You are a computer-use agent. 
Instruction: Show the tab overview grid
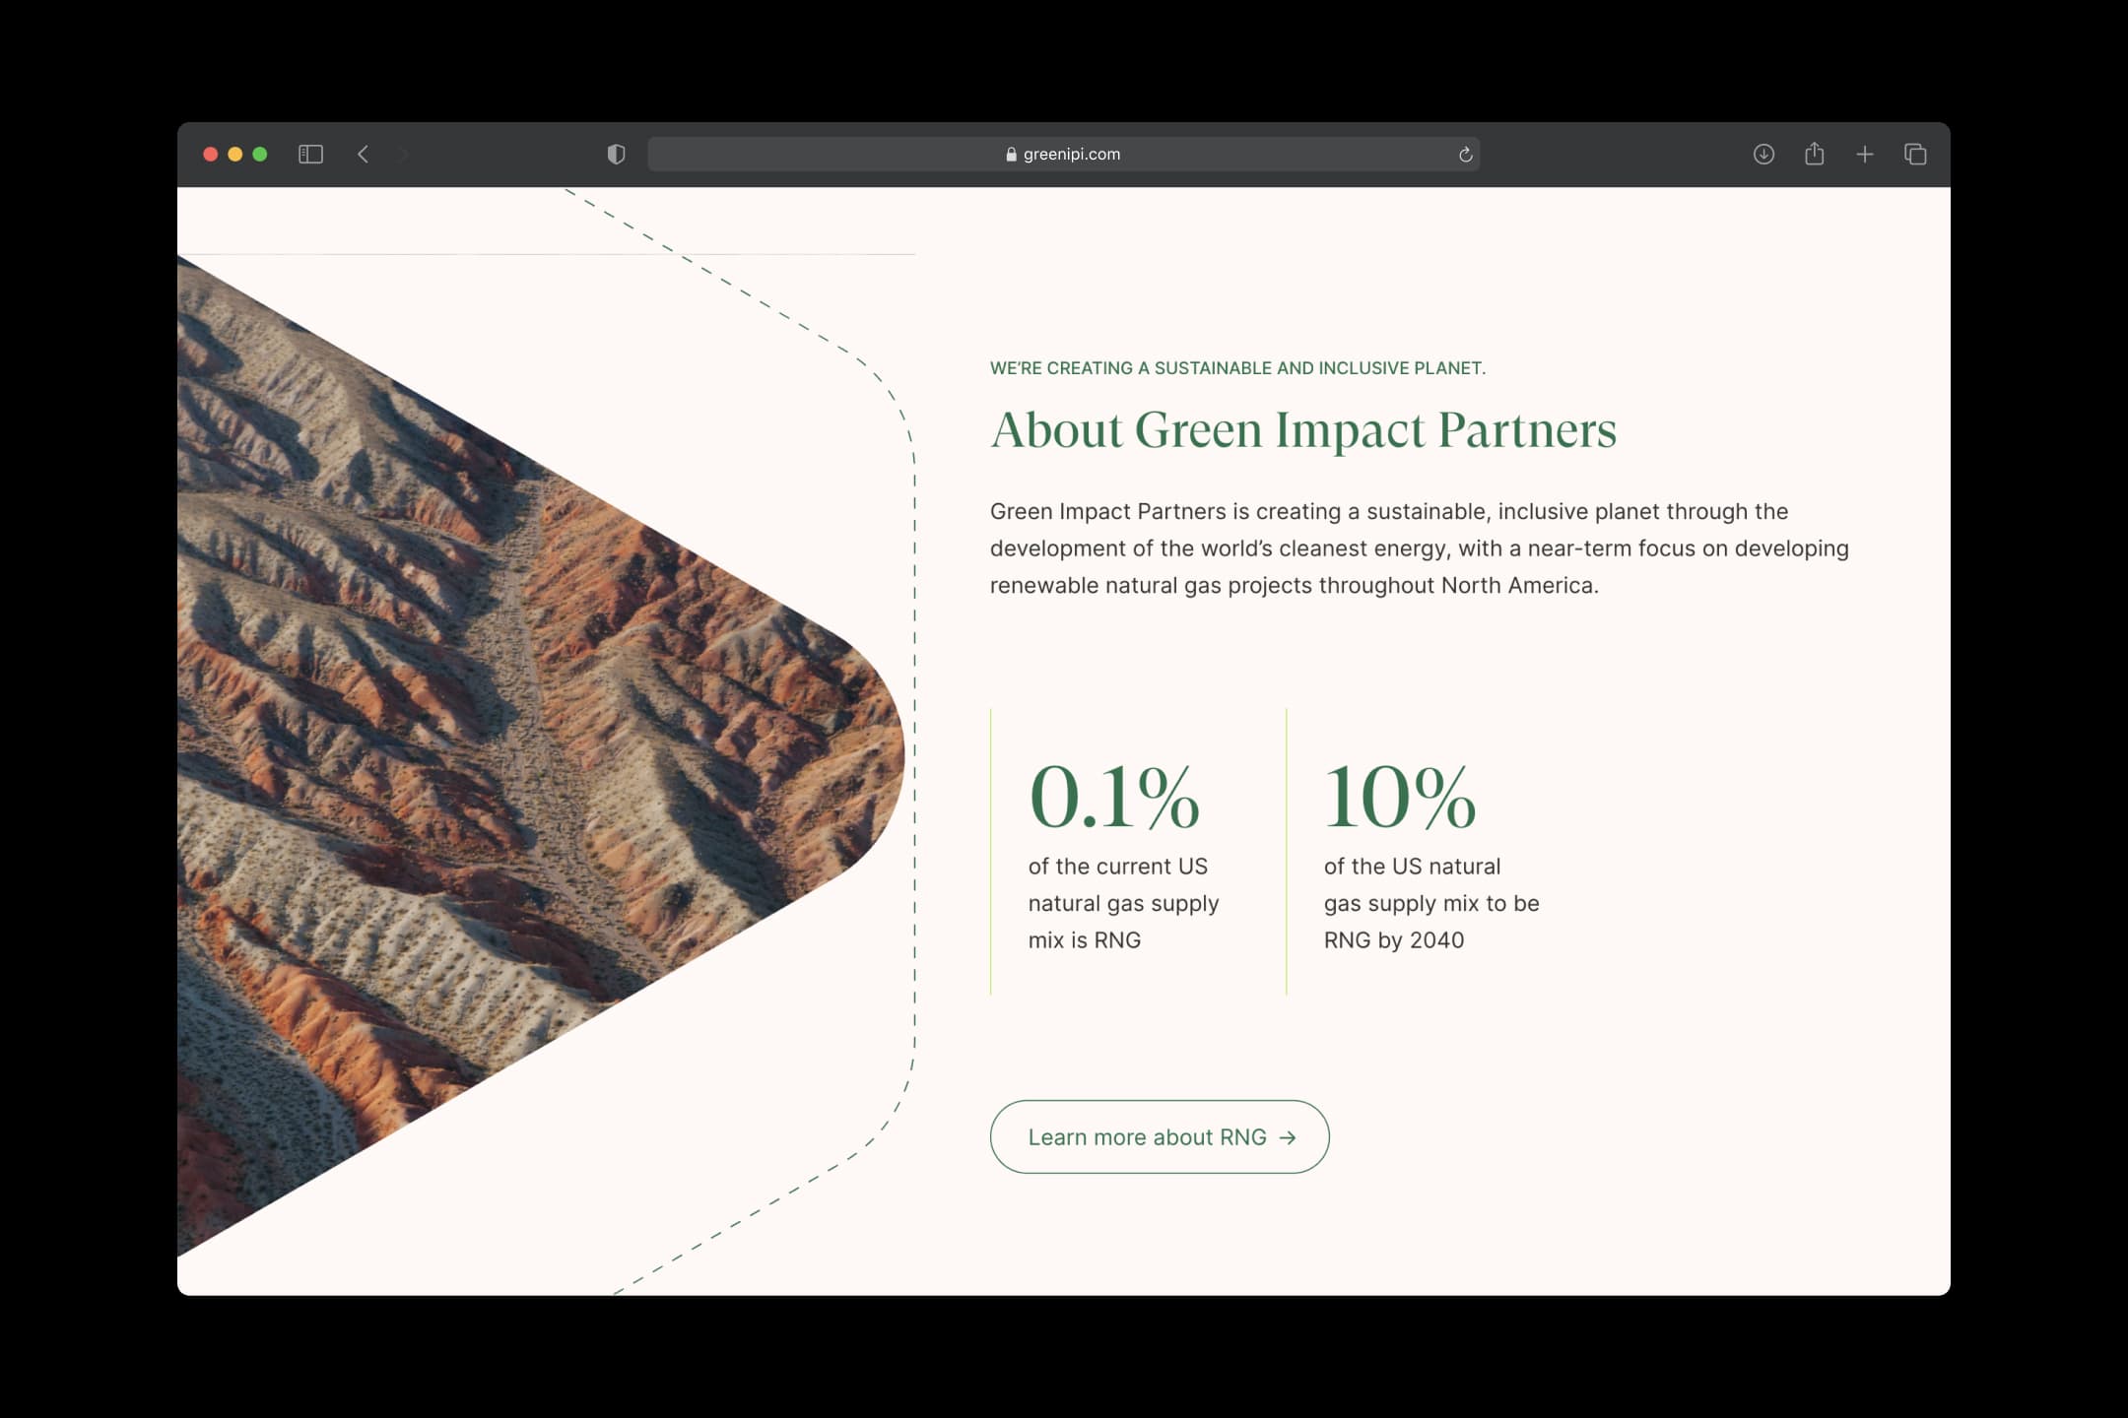(x=1915, y=155)
